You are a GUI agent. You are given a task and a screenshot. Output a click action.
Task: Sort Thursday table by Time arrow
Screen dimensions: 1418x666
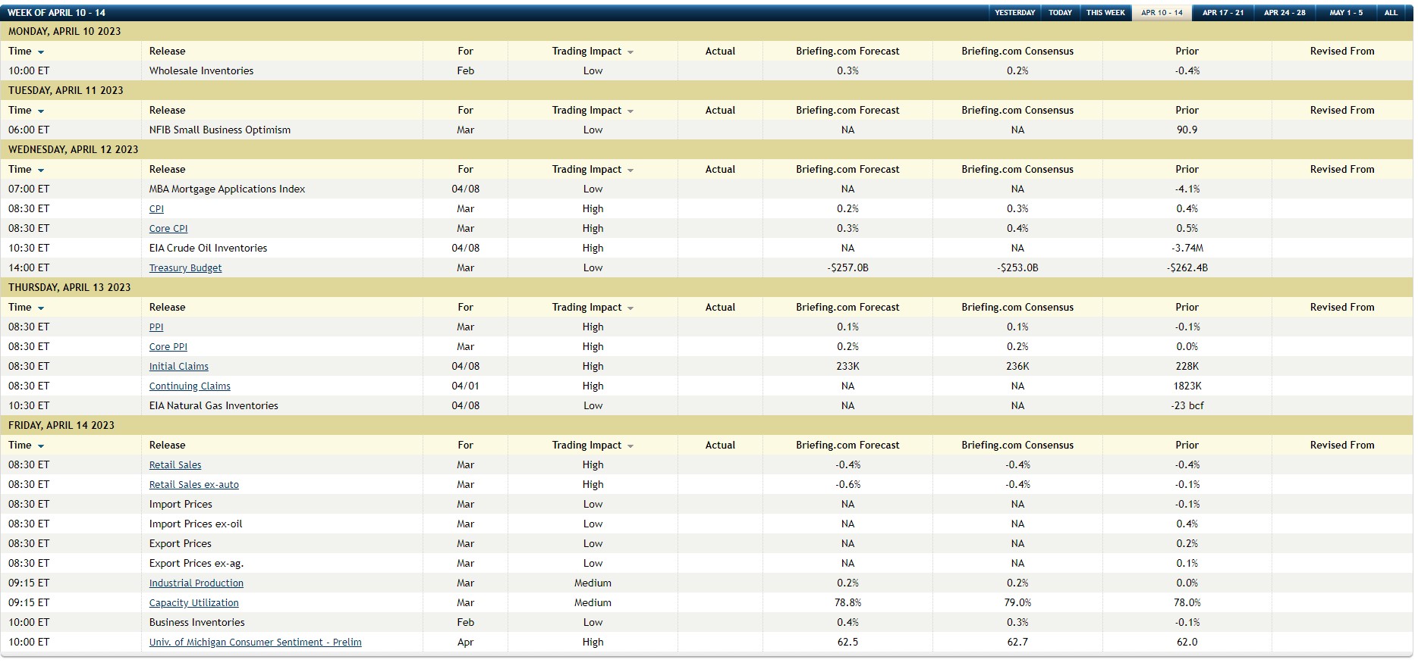pyautogui.click(x=41, y=308)
